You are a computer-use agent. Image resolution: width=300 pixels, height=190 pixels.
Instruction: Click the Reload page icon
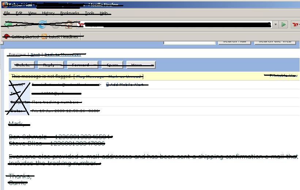pos(42,24)
